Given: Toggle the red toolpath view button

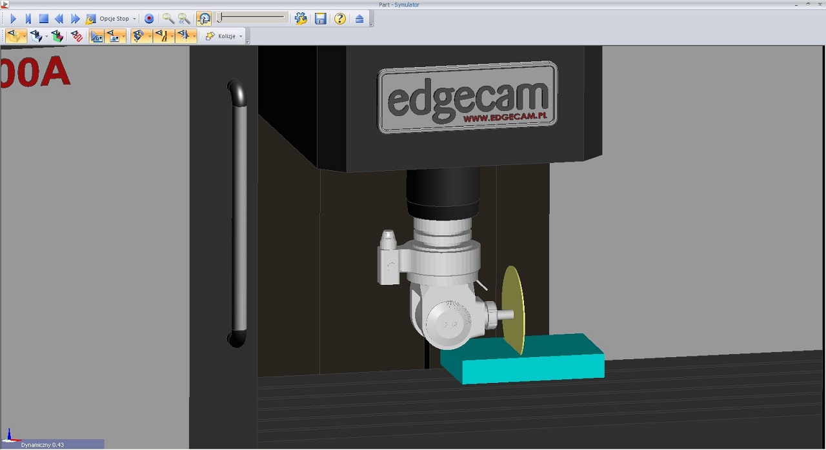Looking at the screenshot, I should pyautogui.click(x=77, y=36).
